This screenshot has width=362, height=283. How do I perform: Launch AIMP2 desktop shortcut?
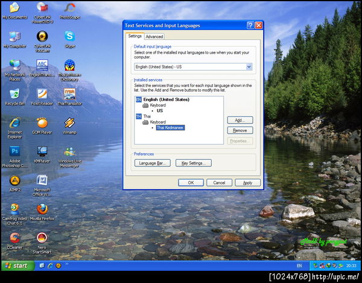14,183
